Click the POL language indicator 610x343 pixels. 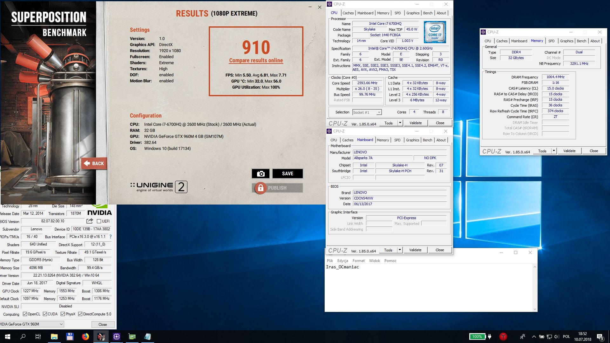pos(566,337)
